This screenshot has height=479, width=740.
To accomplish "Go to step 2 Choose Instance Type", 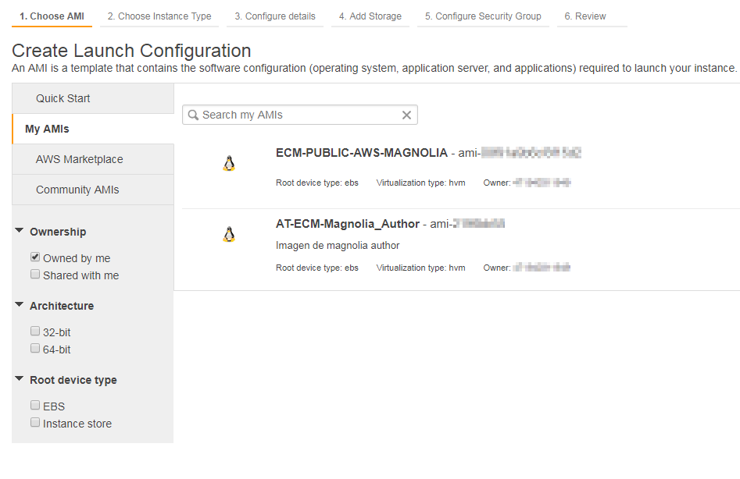I will (x=159, y=16).
